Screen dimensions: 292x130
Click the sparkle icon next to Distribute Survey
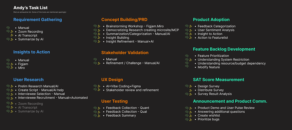click(x=191, y=90)
